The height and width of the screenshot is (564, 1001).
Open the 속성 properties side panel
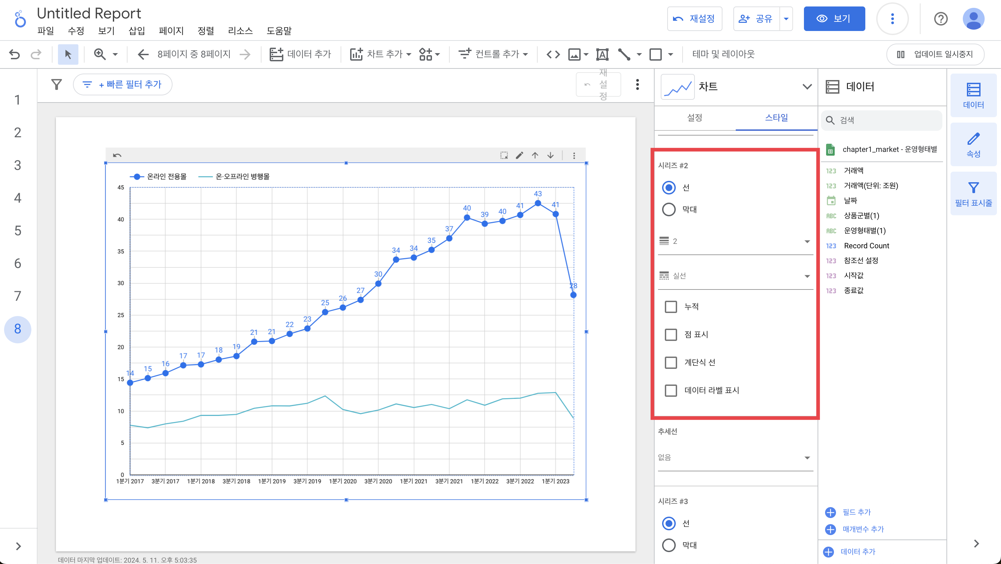(x=973, y=145)
